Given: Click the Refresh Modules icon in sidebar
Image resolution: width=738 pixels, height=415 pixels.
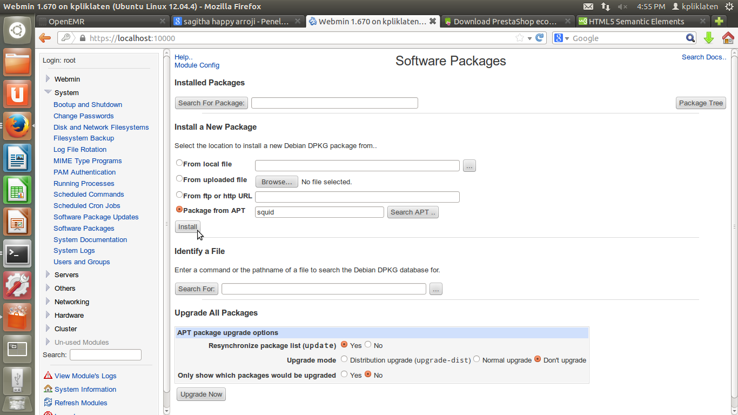Looking at the screenshot, I should [48, 403].
